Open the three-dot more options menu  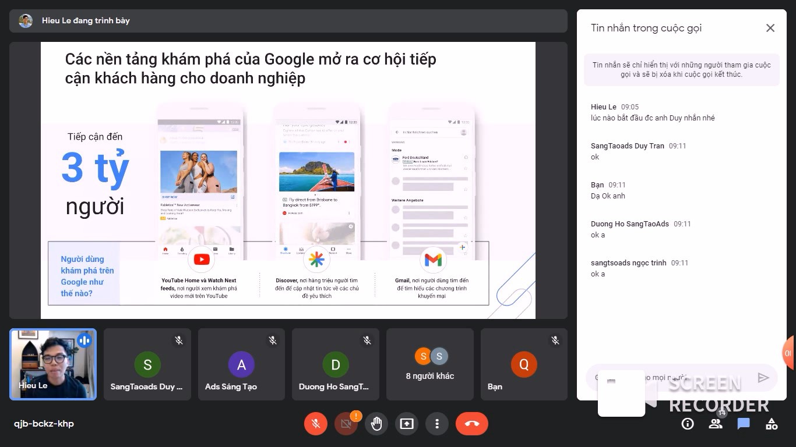[x=437, y=424]
